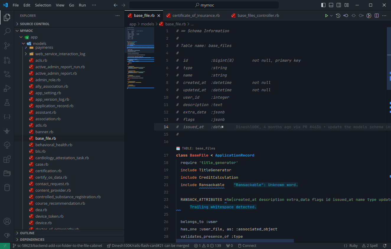Click the rails-flash-card#21 pull request status
The image size is (391, 249).
pos(148,246)
